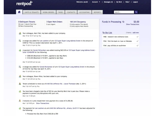Screen dimensions: 155x116
Task: Select 'Visit the bank re: loan on Westlake' text
Action: point(120,41)
